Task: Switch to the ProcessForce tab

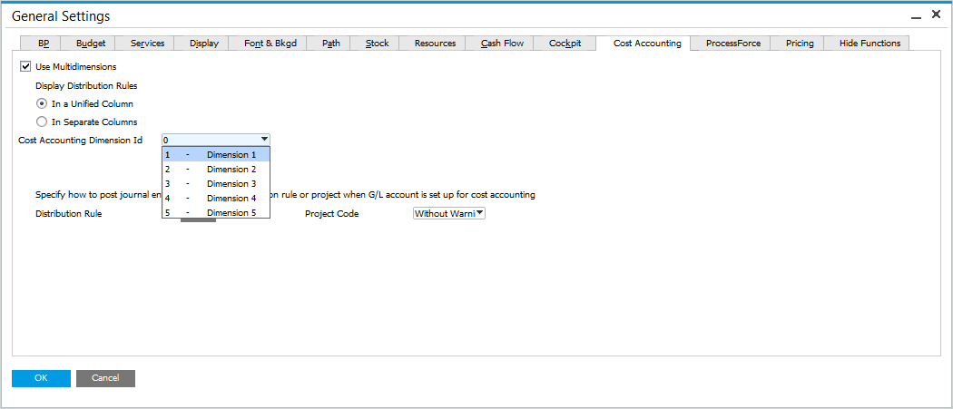Action: 732,44
